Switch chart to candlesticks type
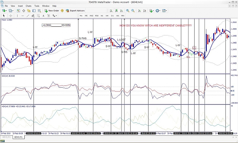The height and width of the screenshot is (143, 238). [x=116, y=11]
